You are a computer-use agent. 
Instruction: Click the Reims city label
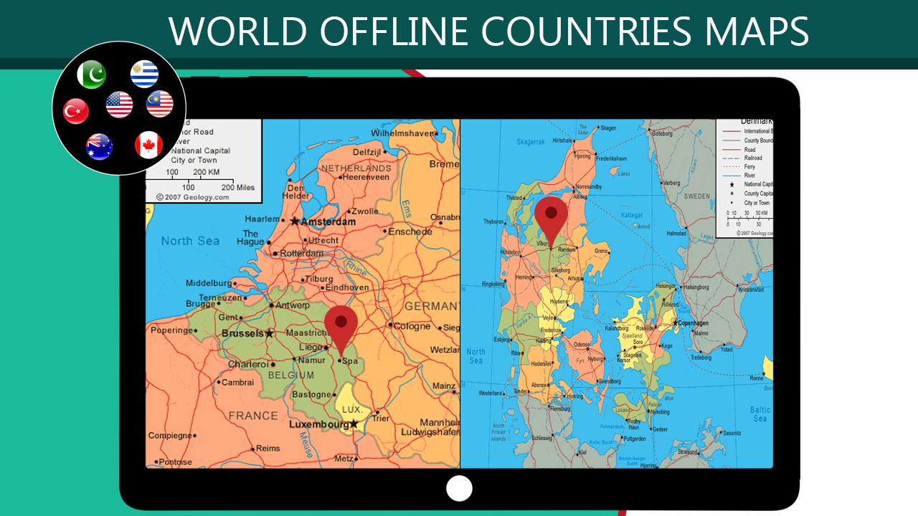point(268,449)
